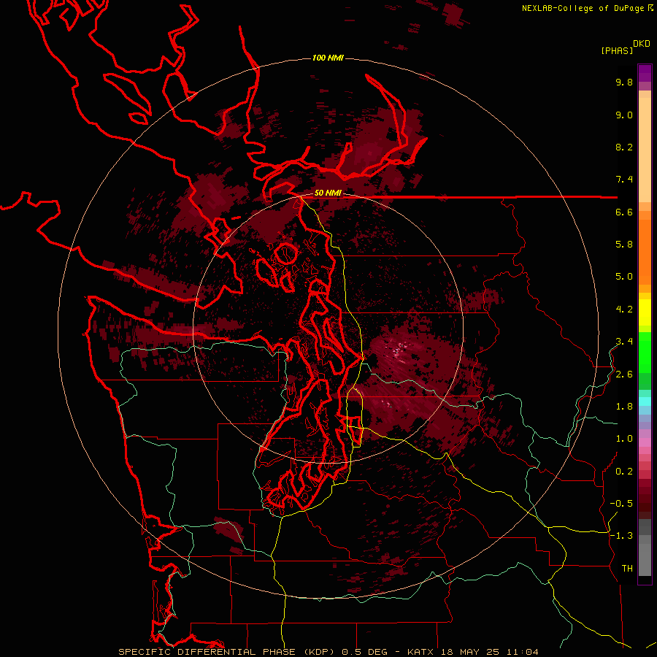Click the bright green color bar segment beside 3.4
Screen dimensions: 657x657
coord(645,352)
